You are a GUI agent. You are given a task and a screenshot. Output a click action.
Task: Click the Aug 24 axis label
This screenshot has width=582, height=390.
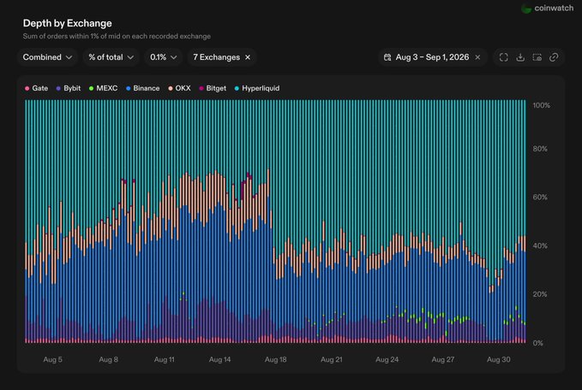coord(387,359)
